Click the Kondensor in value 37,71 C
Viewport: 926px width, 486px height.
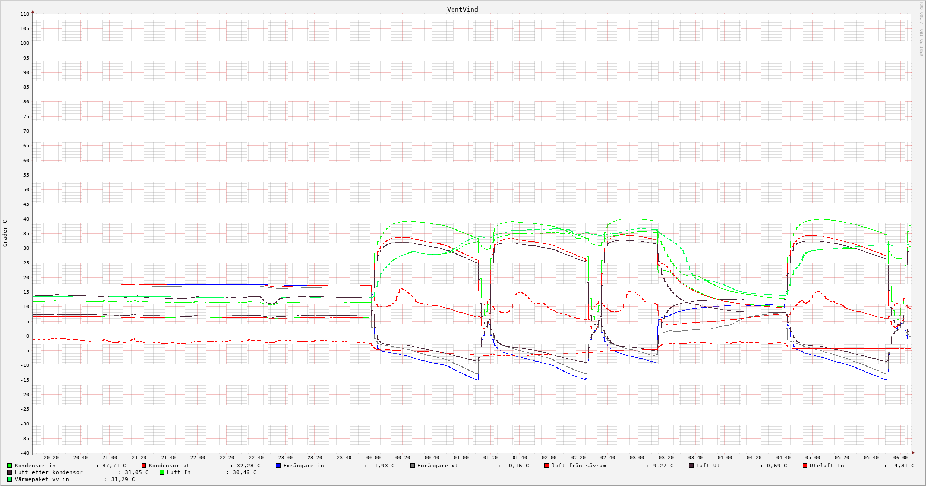[x=114, y=466]
